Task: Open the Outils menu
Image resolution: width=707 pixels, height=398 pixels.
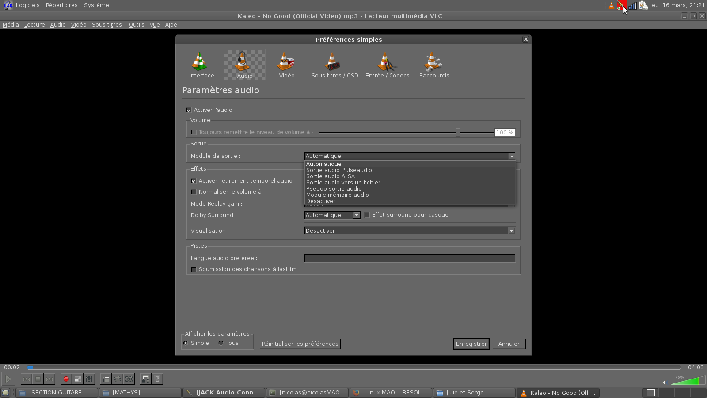Action: pyautogui.click(x=137, y=25)
